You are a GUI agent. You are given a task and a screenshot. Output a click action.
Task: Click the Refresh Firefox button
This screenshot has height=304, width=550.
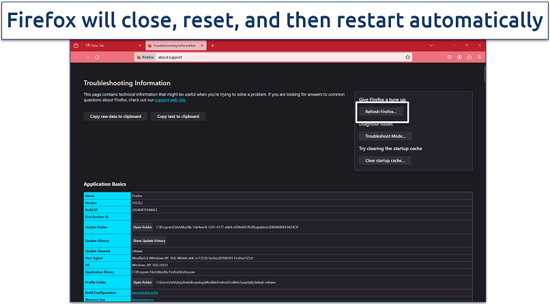381,111
